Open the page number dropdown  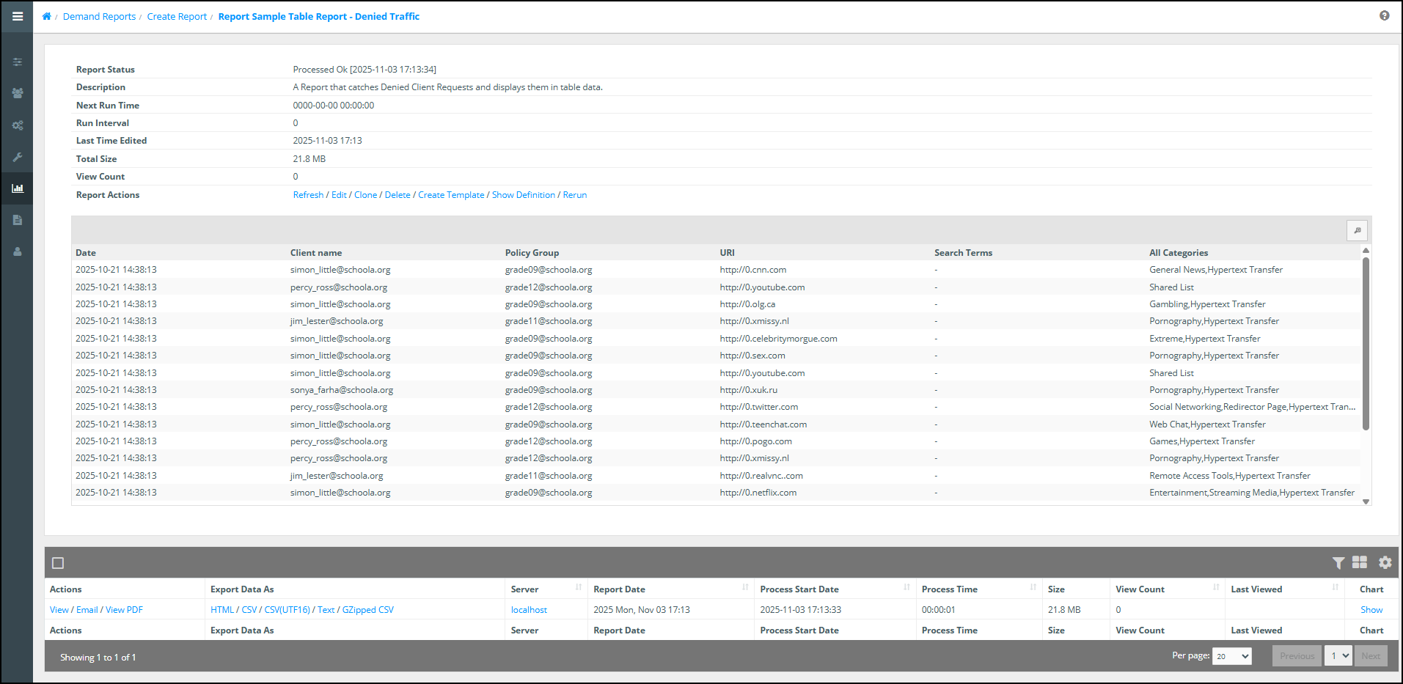click(x=1338, y=656)
